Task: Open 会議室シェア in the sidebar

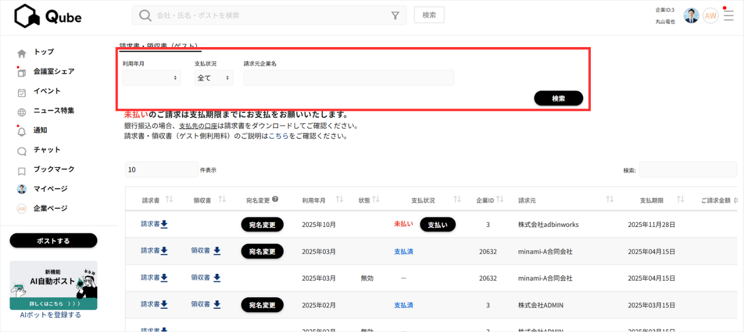Action: 54,71
